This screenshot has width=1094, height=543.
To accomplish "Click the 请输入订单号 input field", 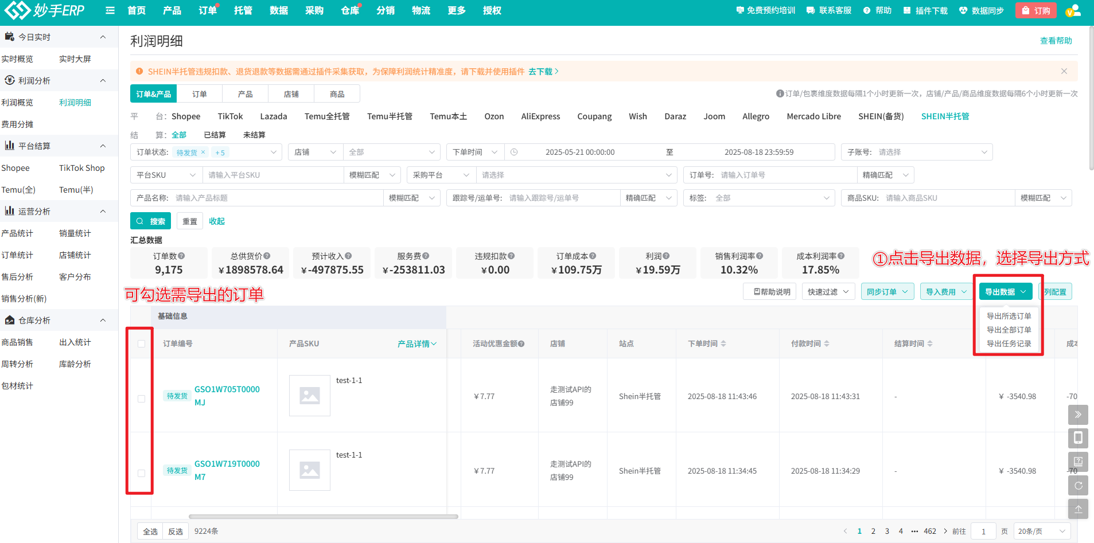I will pos(785,175).
